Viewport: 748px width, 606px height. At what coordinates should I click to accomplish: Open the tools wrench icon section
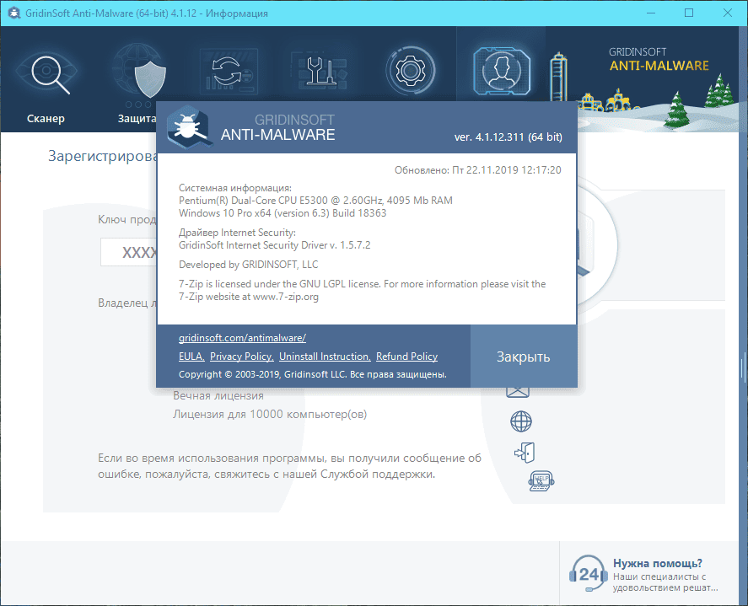pos(319,72)
